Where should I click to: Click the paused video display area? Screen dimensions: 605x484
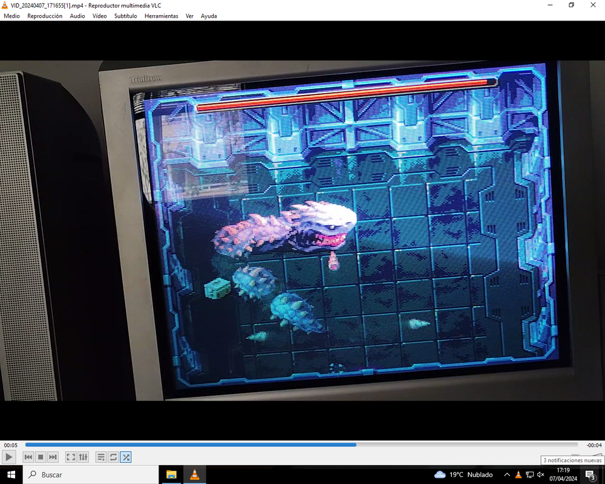302,231
